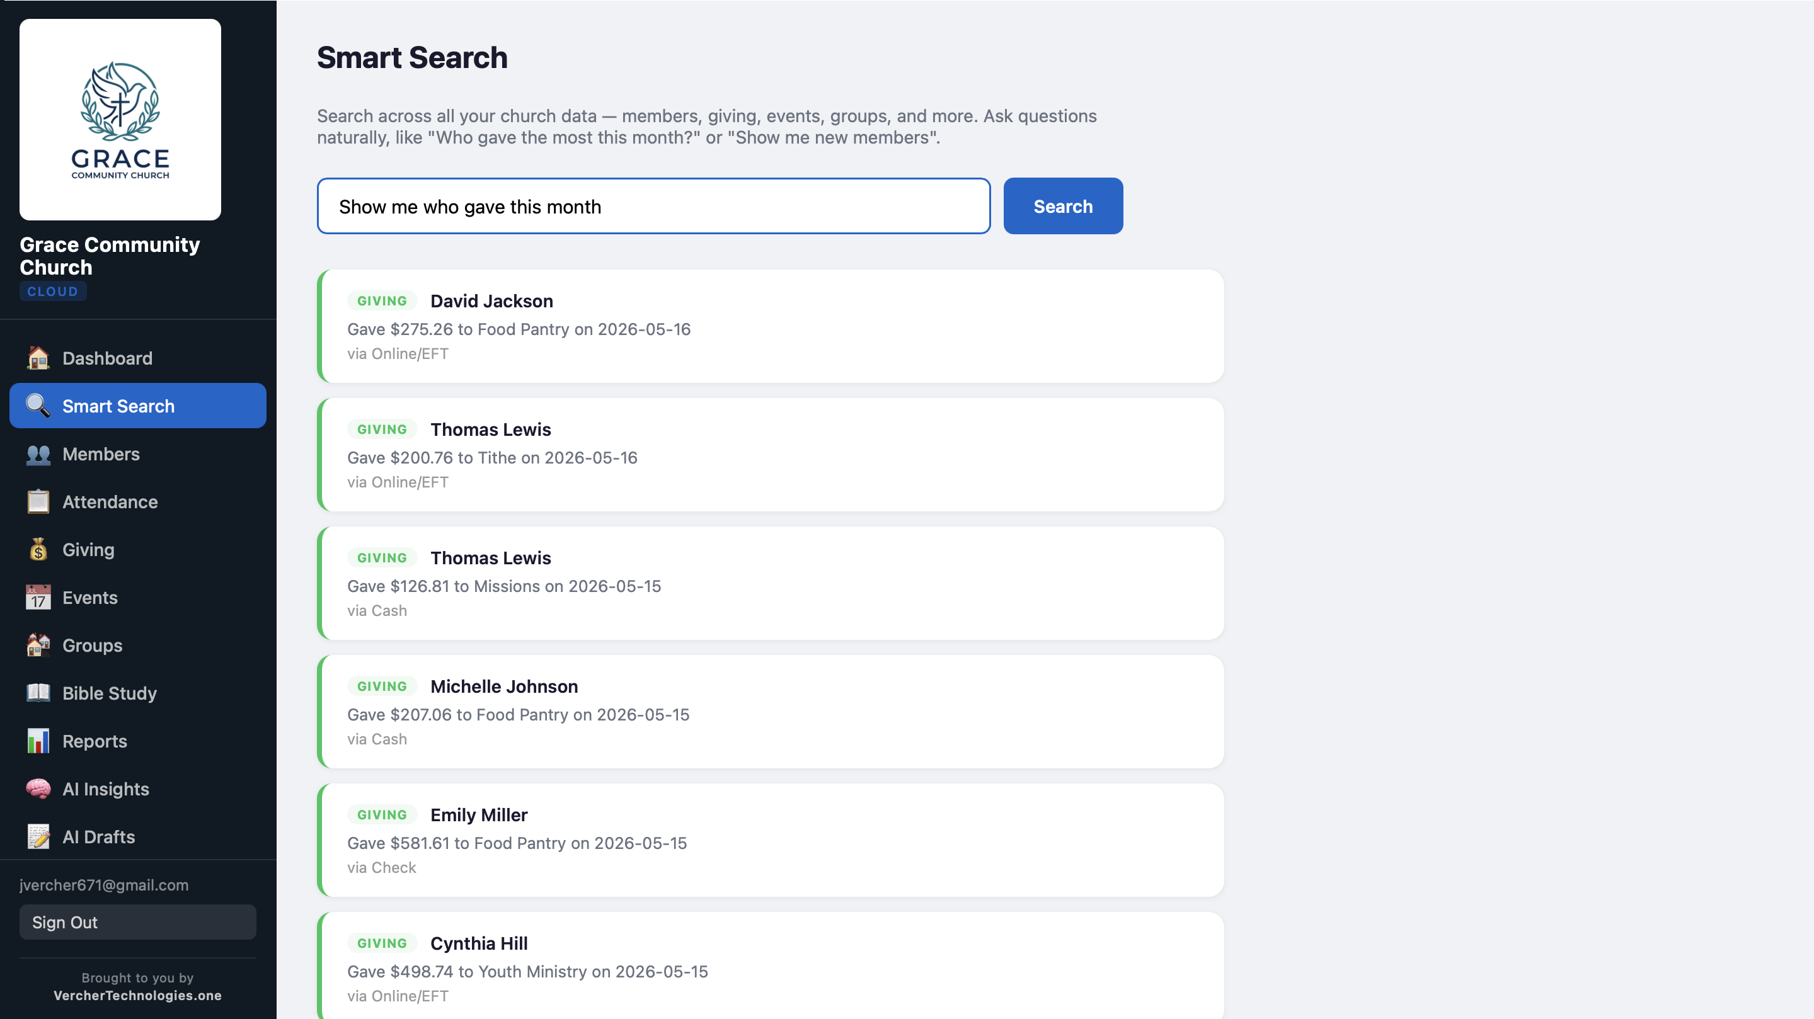This screenshot has height=1019, width=1814.
Task: Switch to the Attendance section
Action: (x=110, y=502)
